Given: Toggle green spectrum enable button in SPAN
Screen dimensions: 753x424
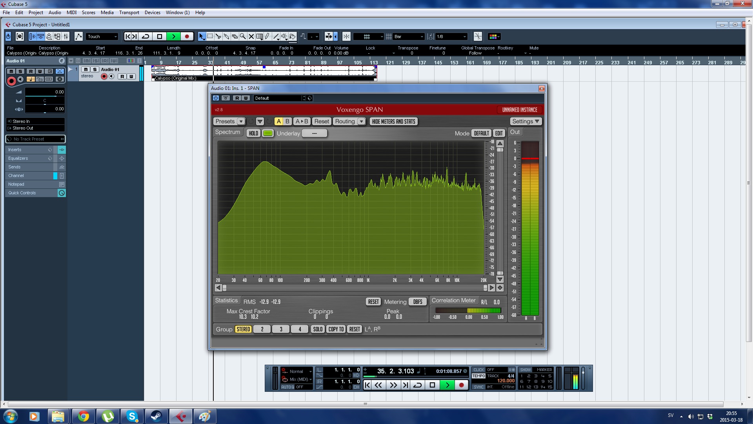Looking at the screenshot, I should tap(268, 133).
